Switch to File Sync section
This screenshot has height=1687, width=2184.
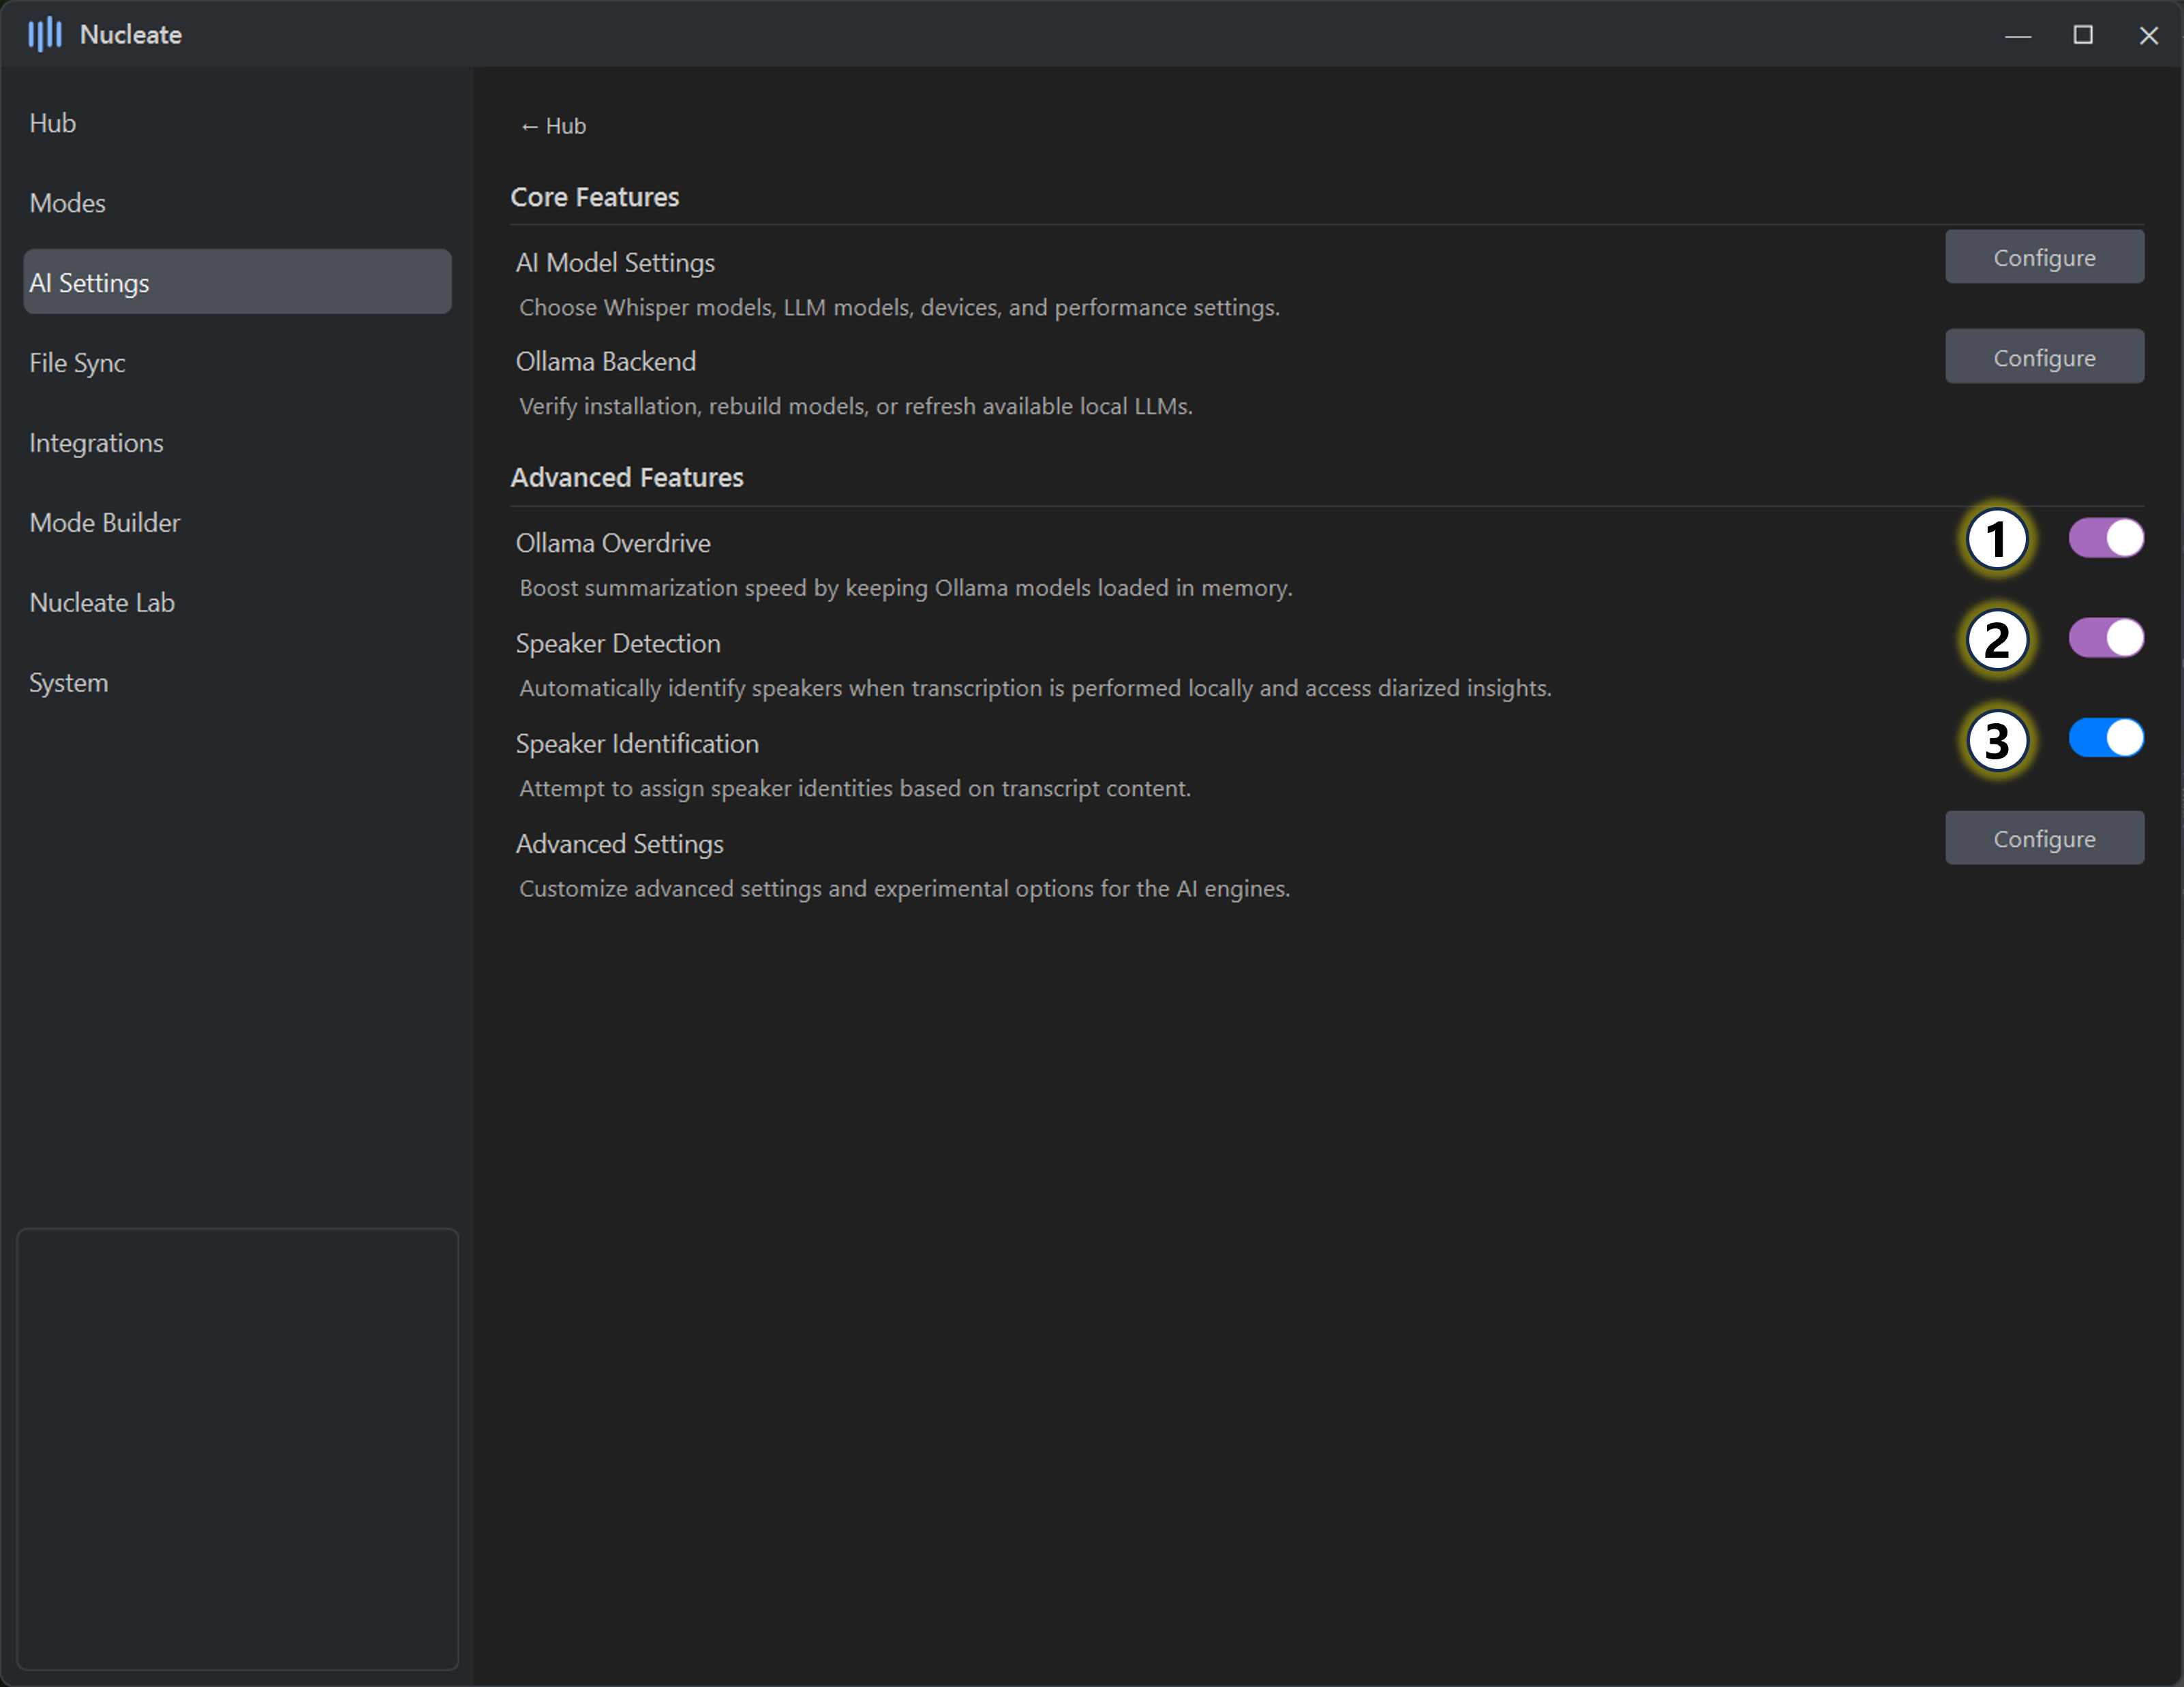tap(78, 363)
